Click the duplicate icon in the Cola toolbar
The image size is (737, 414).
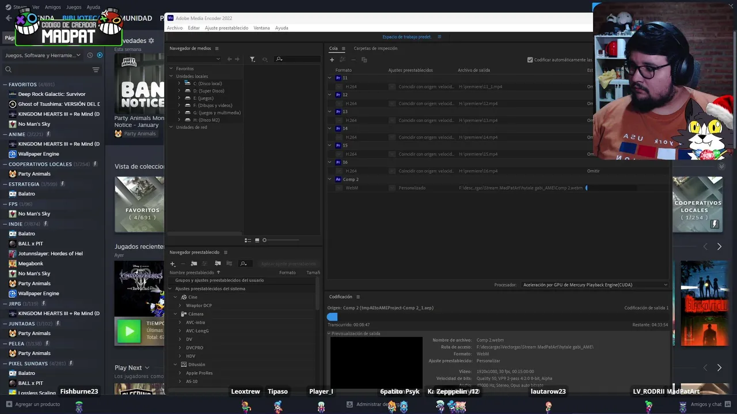pyautogui.click(x=364, y=60)
